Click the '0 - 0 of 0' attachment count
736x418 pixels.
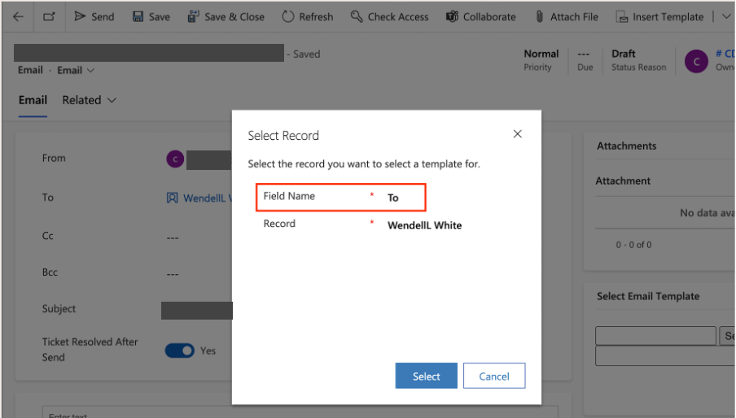tap(633, 245)
